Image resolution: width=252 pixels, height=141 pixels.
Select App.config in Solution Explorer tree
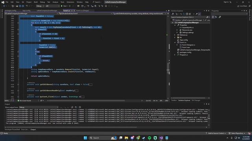pos(183,40)
